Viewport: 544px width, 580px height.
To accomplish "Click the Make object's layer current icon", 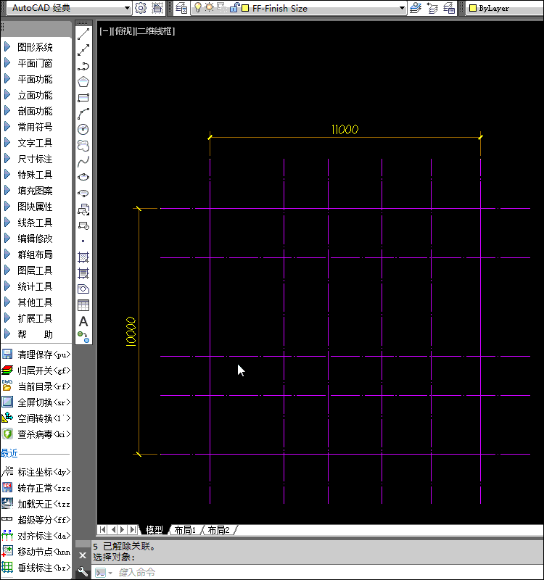I will pyautogui.click(x=416, y=8).
